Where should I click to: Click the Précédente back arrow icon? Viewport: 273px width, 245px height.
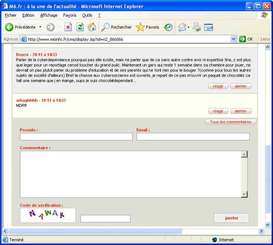[x=9, y=27]
